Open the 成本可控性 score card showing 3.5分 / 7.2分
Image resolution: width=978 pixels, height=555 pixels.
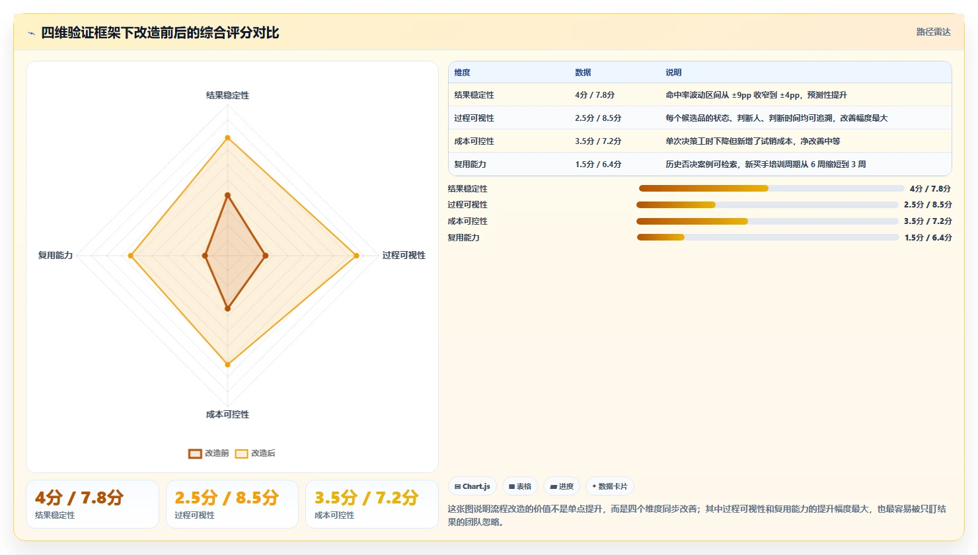pos(372,504)
